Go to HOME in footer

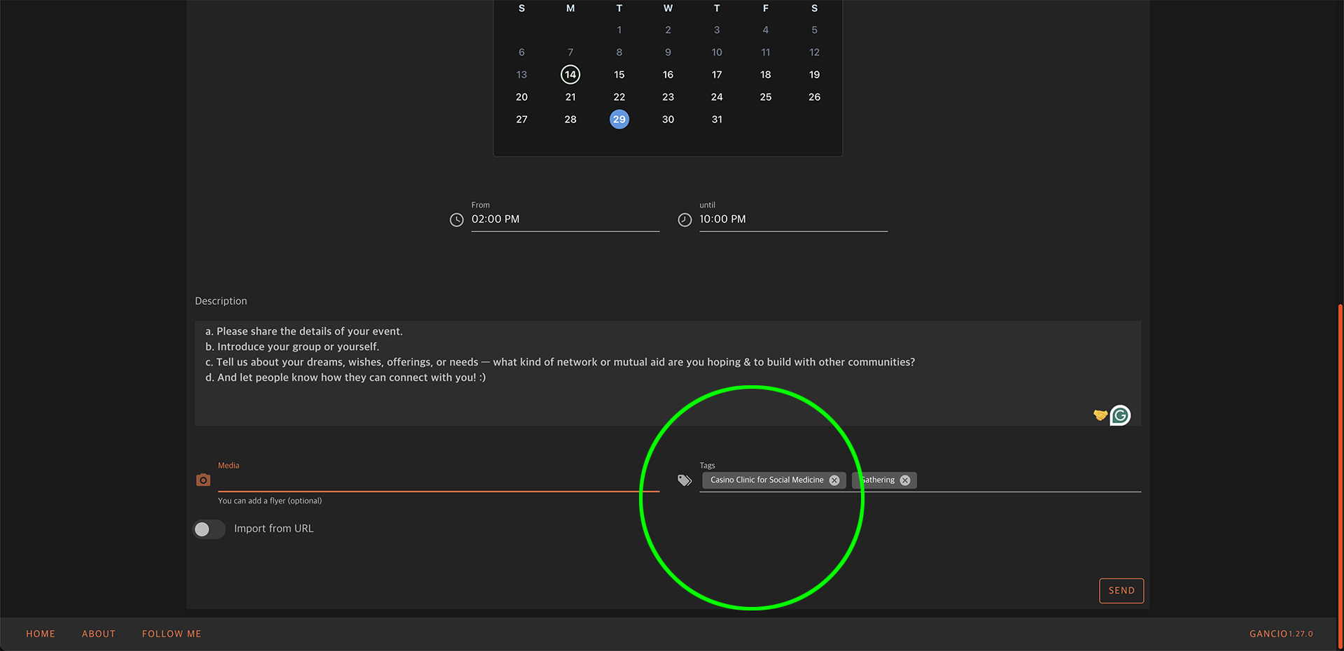(41, 634)
